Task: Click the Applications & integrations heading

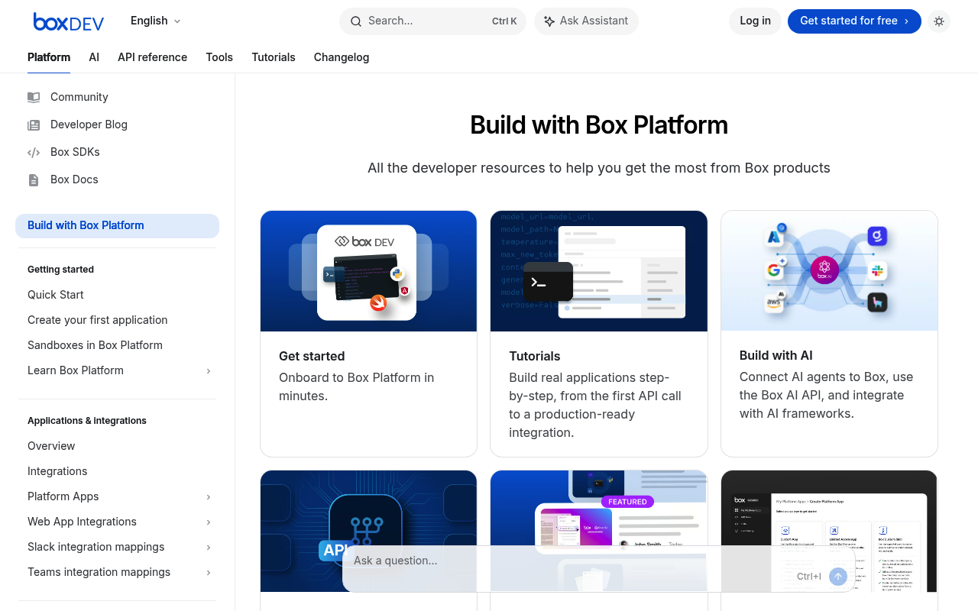Action: coord(87,421)
